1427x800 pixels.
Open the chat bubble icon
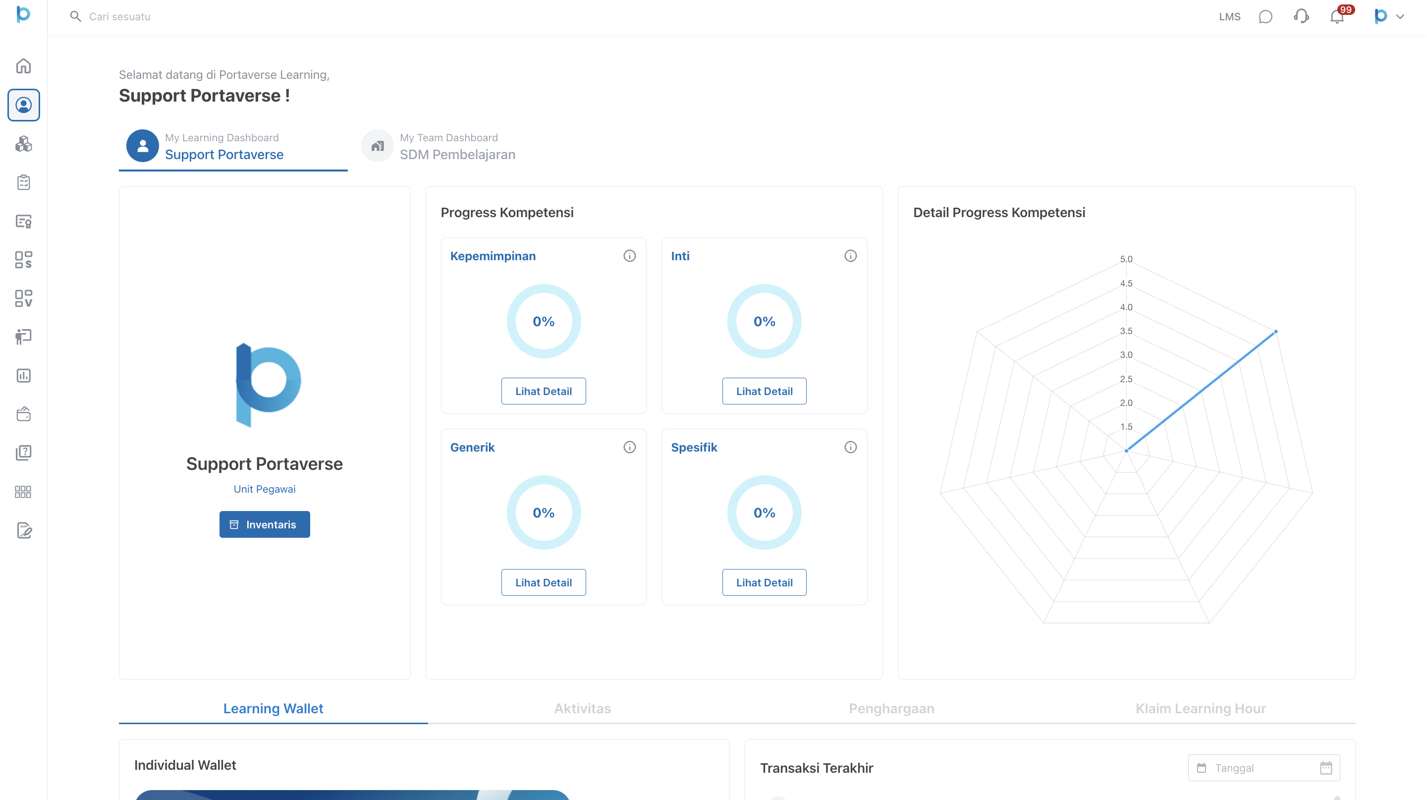coord(1265,17)
